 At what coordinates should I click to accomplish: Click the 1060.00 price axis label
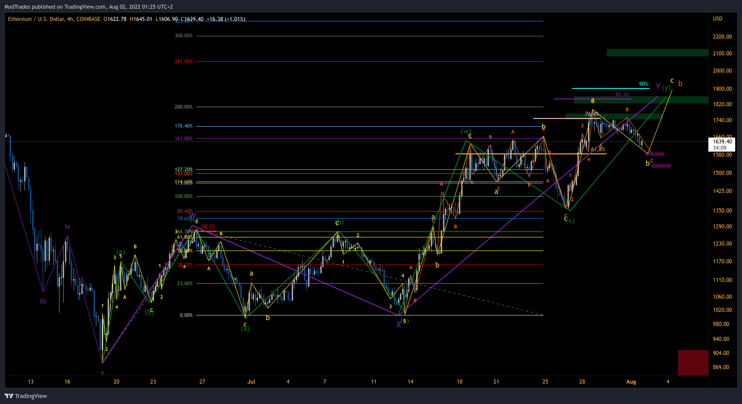[722, 297]
